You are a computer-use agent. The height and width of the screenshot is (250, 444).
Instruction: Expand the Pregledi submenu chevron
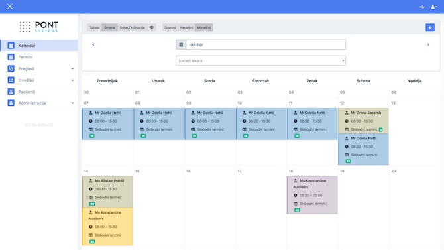click(x=72, y=68)
